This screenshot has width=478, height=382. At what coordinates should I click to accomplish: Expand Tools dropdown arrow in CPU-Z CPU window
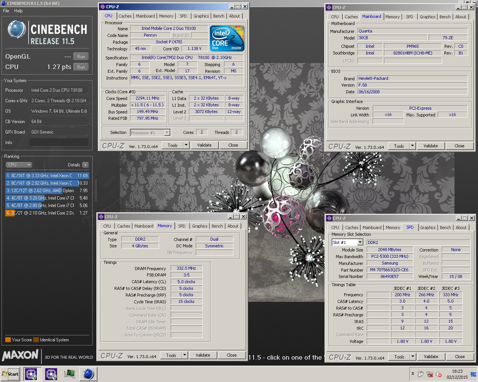pos(186,145)
